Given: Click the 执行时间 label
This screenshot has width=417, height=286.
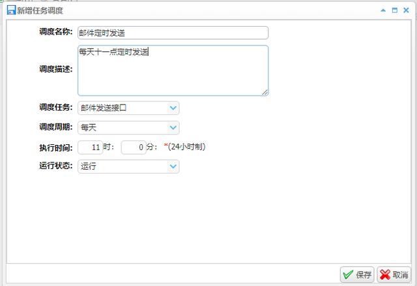Looking at the screenshot, I should click(x=56, y=148).
